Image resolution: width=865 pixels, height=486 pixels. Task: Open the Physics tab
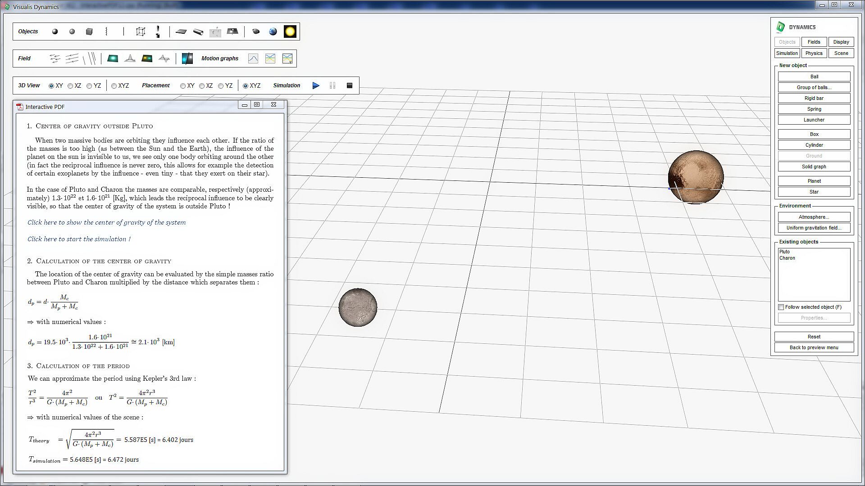coord(814,53)
